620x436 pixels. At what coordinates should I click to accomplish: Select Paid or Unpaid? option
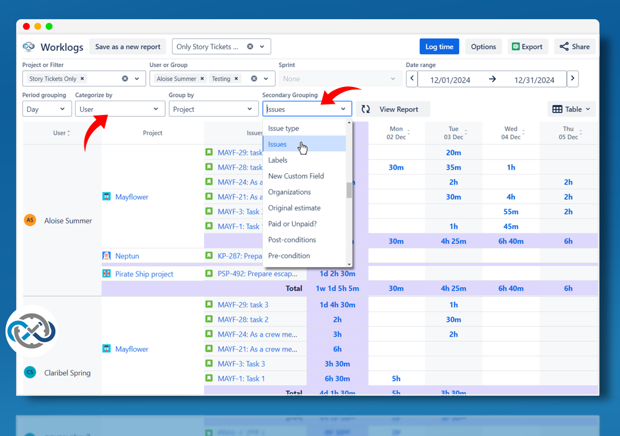tap(305, 224)
